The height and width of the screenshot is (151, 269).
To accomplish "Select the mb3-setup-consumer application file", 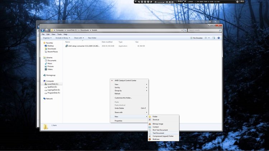I will click(x=82, y=46).
